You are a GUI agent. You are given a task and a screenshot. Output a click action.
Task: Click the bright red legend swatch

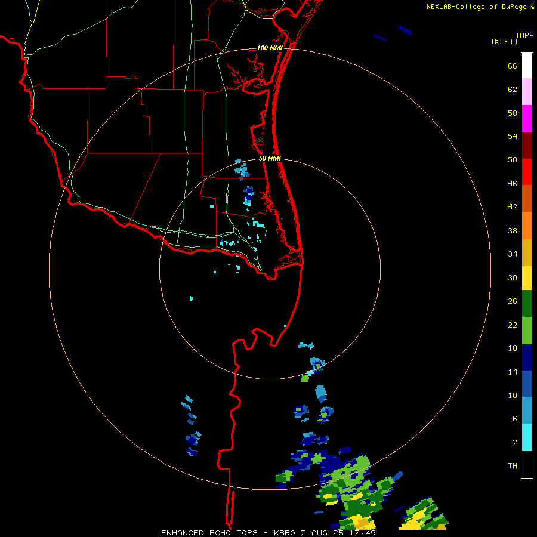(527, 172)
